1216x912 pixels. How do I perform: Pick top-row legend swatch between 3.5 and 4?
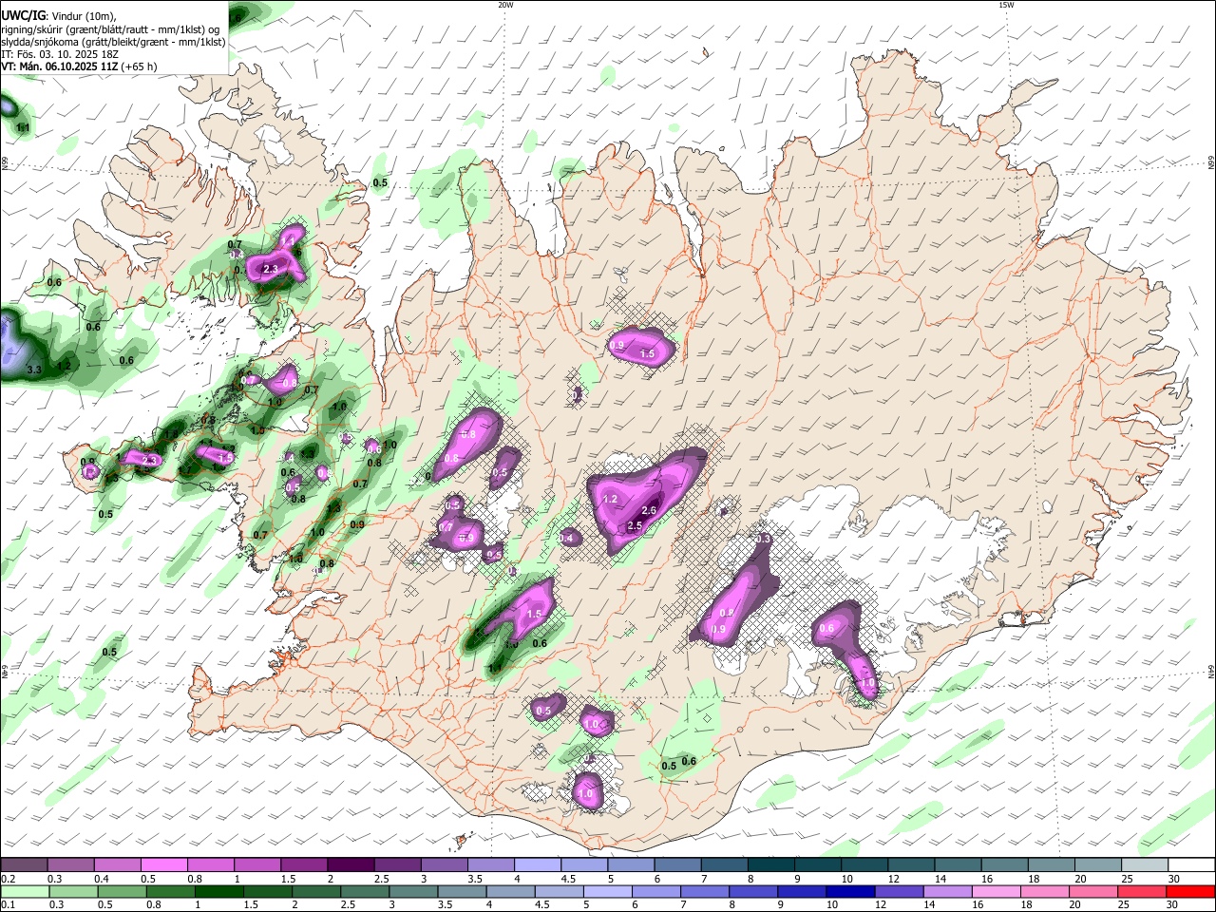point(490,865)
